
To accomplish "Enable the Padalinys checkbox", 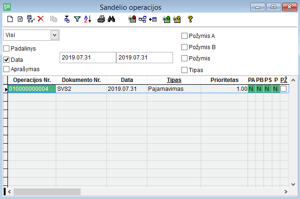I will coord(7,48).
